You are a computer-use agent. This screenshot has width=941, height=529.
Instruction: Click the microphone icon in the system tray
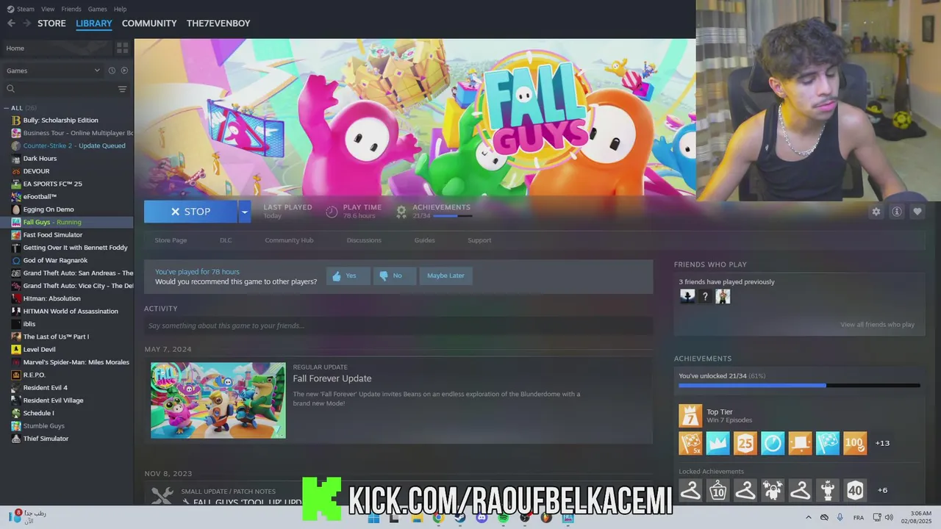point(840,517)
